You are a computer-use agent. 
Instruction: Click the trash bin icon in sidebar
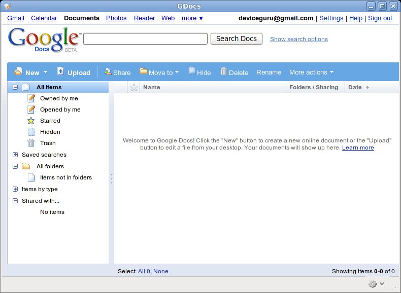pyautogui.click(x=31, y=143)
